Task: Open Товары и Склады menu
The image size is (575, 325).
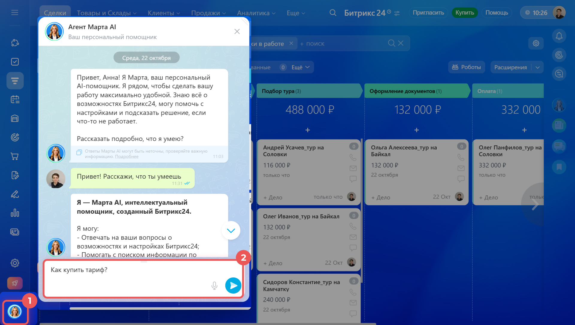Action: (106, 13)
